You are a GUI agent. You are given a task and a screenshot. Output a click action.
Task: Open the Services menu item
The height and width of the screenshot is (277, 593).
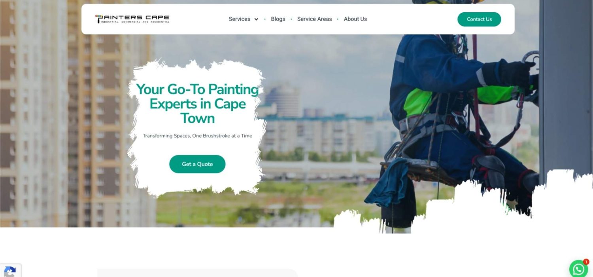click(239, 19)
